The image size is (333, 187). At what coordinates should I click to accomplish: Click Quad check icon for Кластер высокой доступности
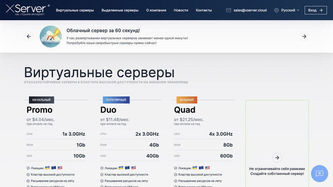point(175,175)
